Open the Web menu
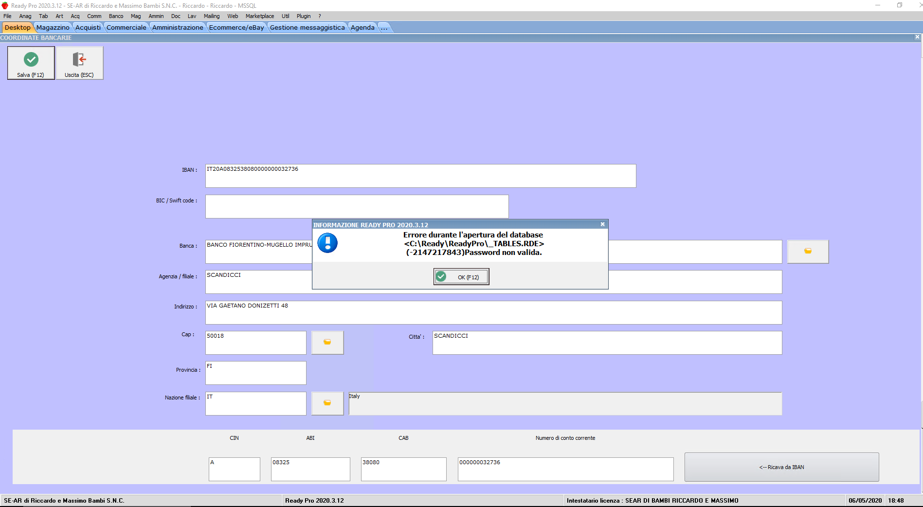 click(x=233, y=16)
